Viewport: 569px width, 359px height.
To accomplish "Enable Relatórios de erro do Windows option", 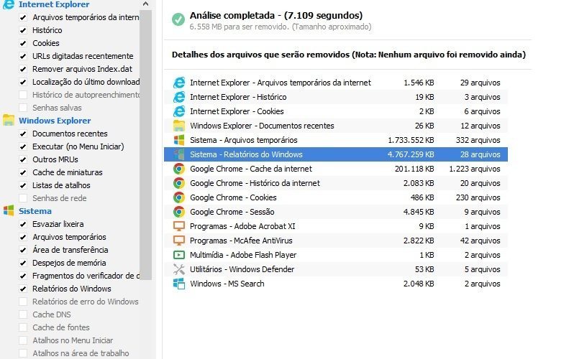I will pos(23,302).
